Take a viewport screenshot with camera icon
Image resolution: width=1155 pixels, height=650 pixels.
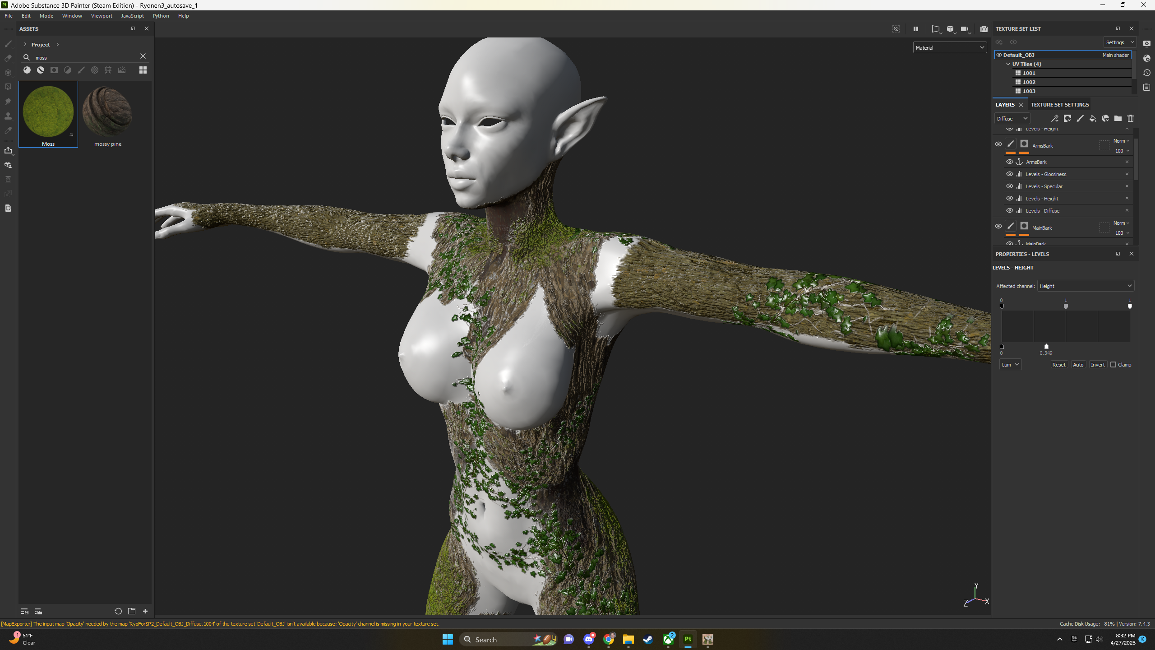pyautogui.click(x=984, y=29)
